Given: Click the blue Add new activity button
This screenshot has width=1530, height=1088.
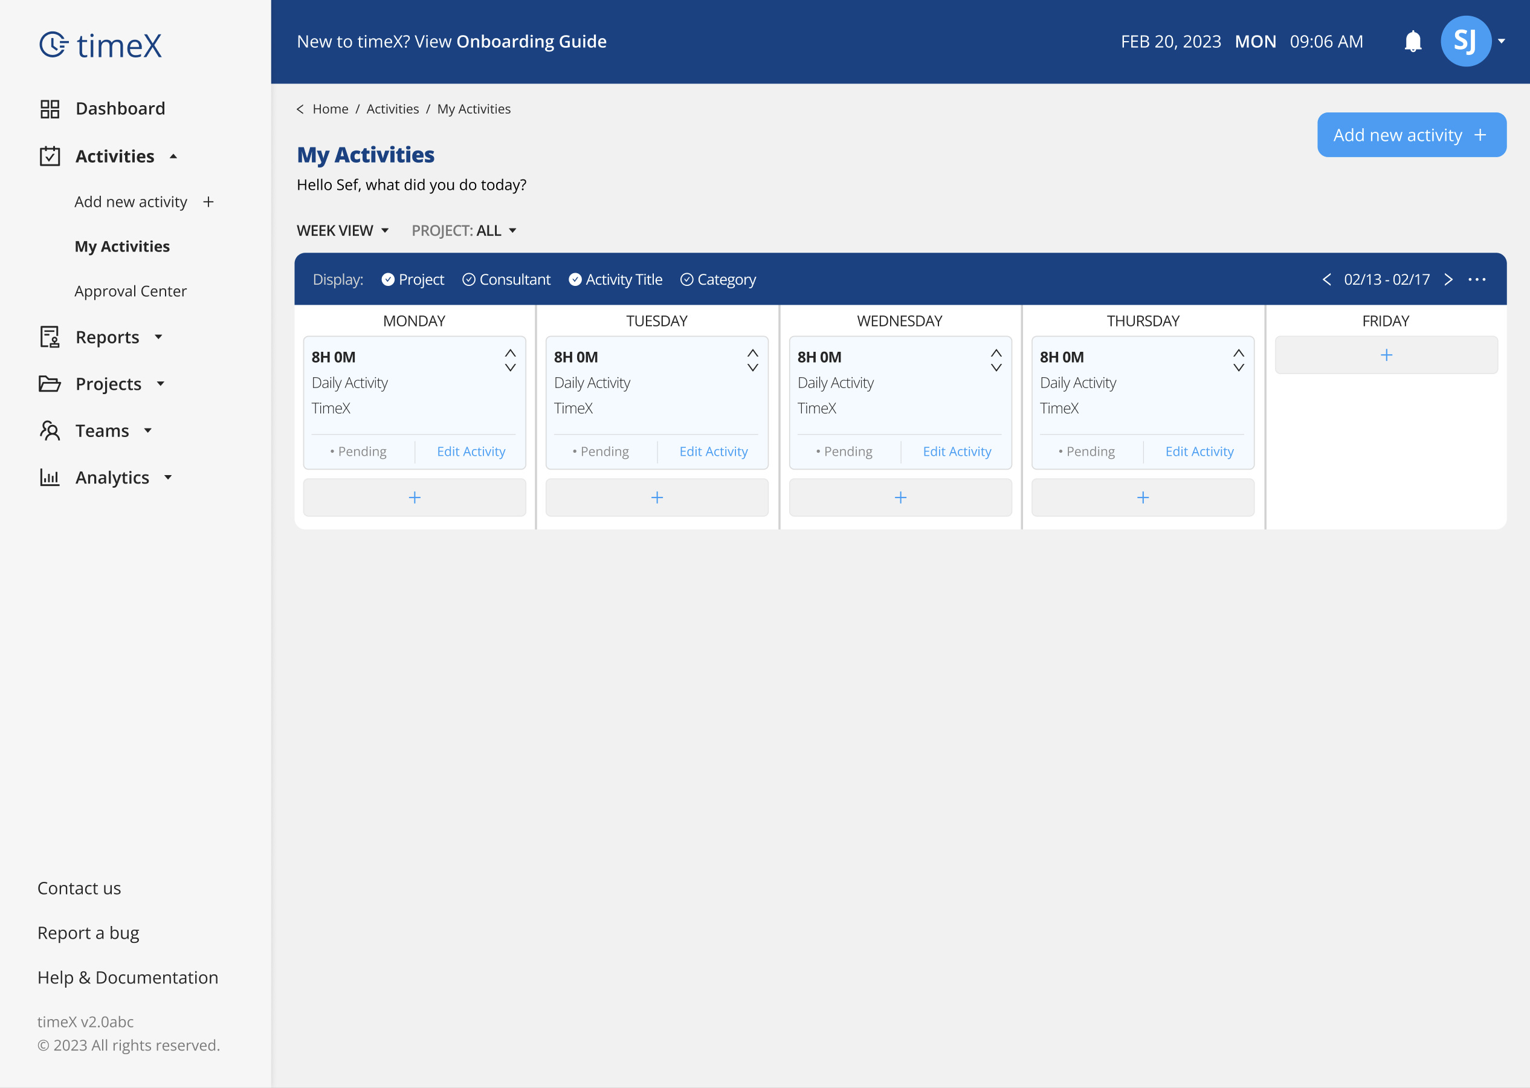Looking at the screenshot, I should click(x=1411, y=135).
